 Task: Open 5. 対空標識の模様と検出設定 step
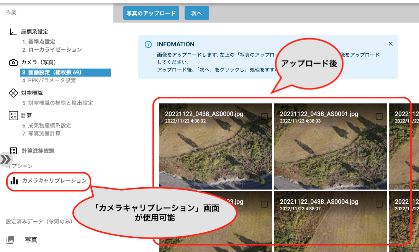[x=58, y=103]
